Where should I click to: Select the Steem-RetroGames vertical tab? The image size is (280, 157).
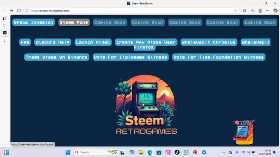[x=5, y=33]
